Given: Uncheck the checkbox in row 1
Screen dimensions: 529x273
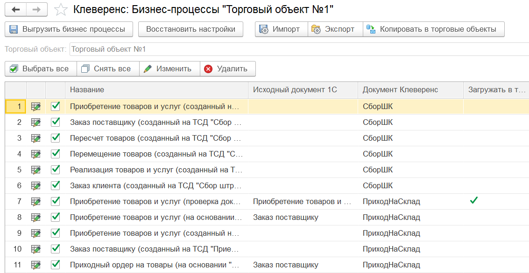Looking at the screenshot, I should pos(56,106).
